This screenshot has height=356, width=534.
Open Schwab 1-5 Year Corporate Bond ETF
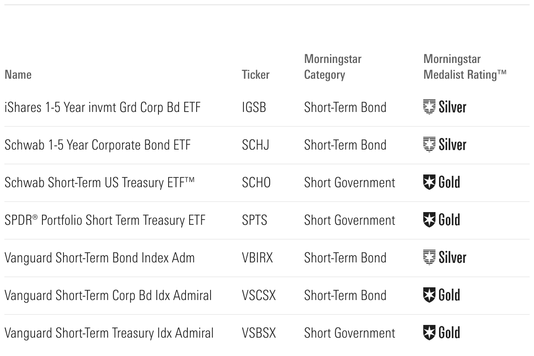[97, 145]
